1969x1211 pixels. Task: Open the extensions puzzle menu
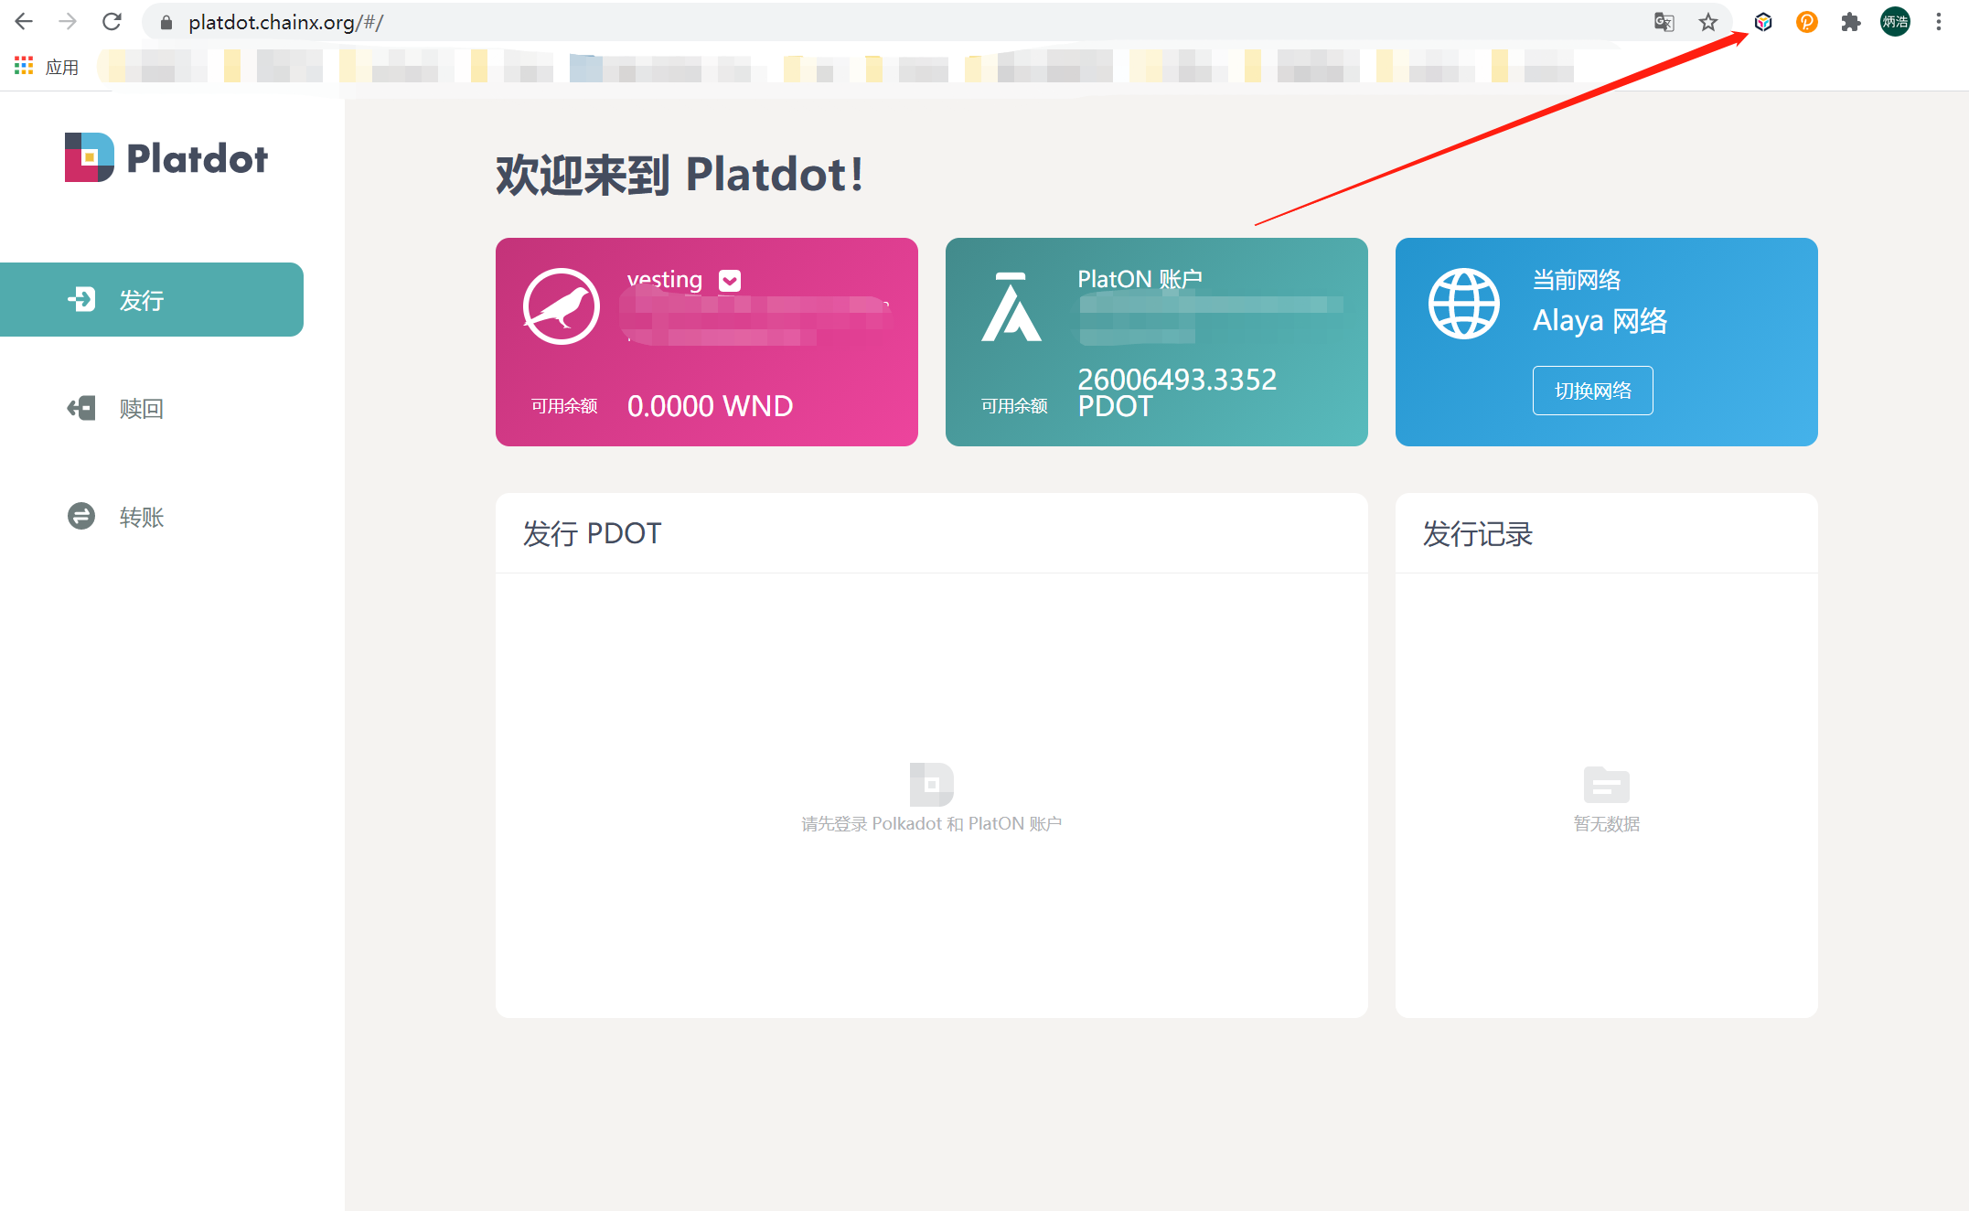(x=1850, y=22)
